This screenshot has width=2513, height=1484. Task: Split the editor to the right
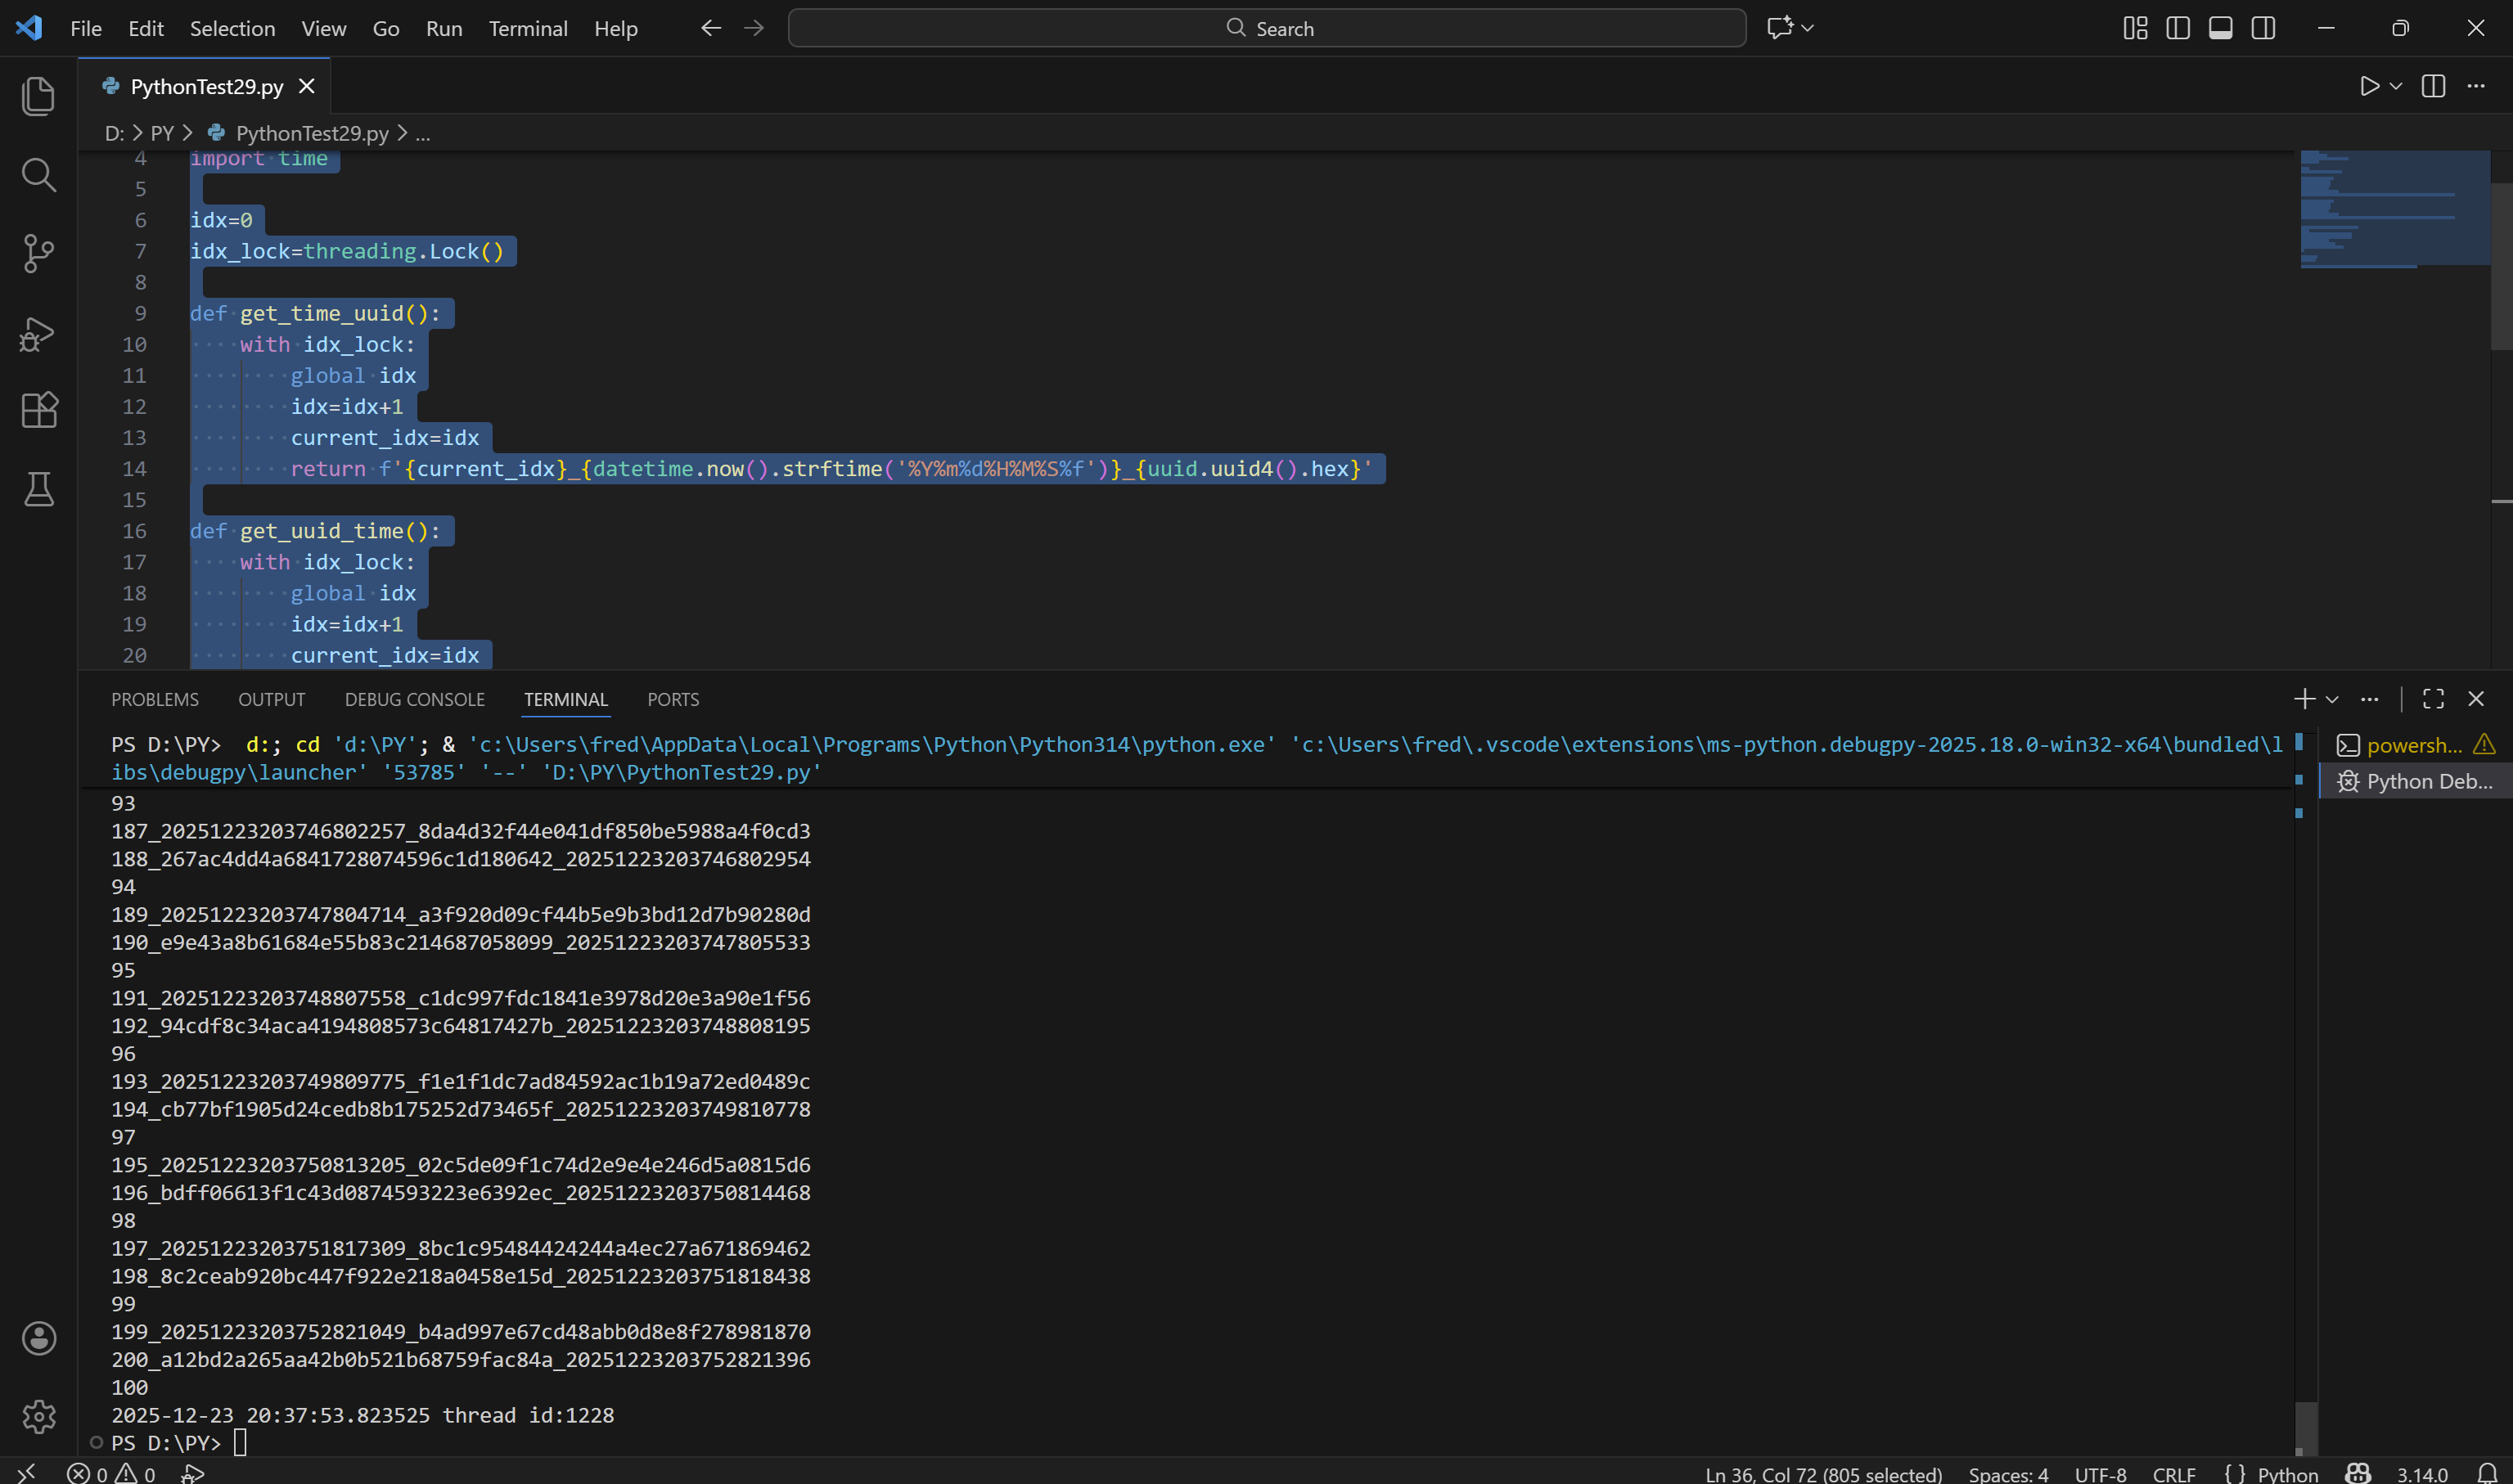point(2433,86)
